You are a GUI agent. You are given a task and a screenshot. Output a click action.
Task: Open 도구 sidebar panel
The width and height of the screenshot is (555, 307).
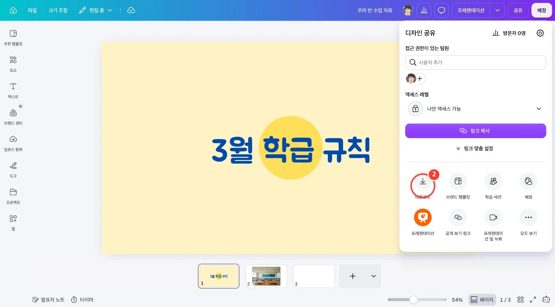point(13,170)
